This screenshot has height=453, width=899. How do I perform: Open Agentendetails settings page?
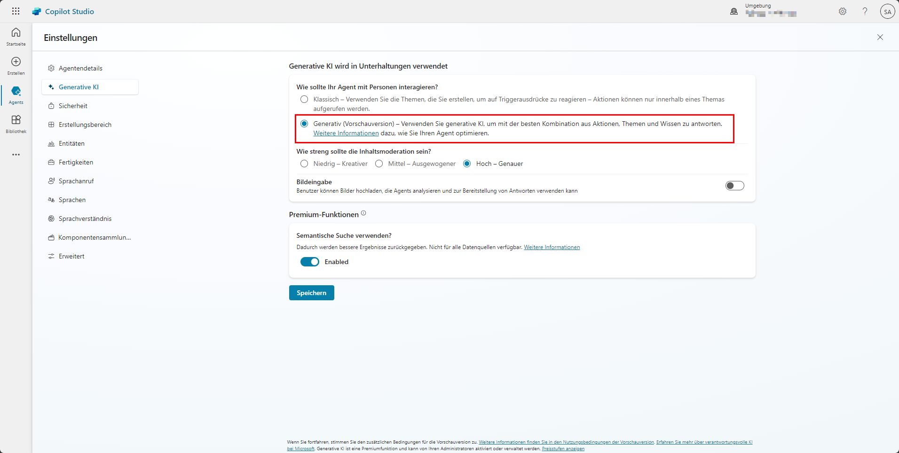click(90, 68)
